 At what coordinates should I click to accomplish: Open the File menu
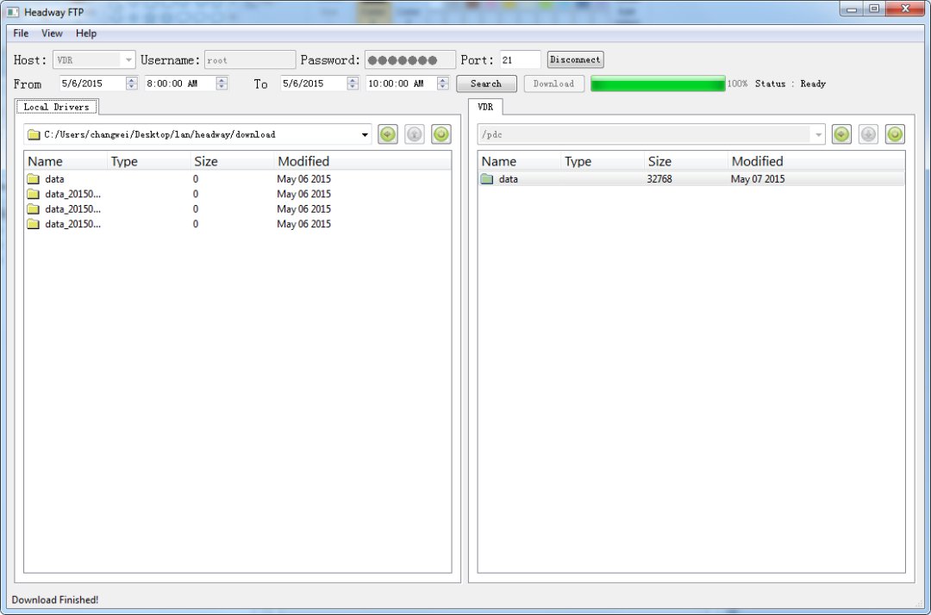[x=21, y=34]
